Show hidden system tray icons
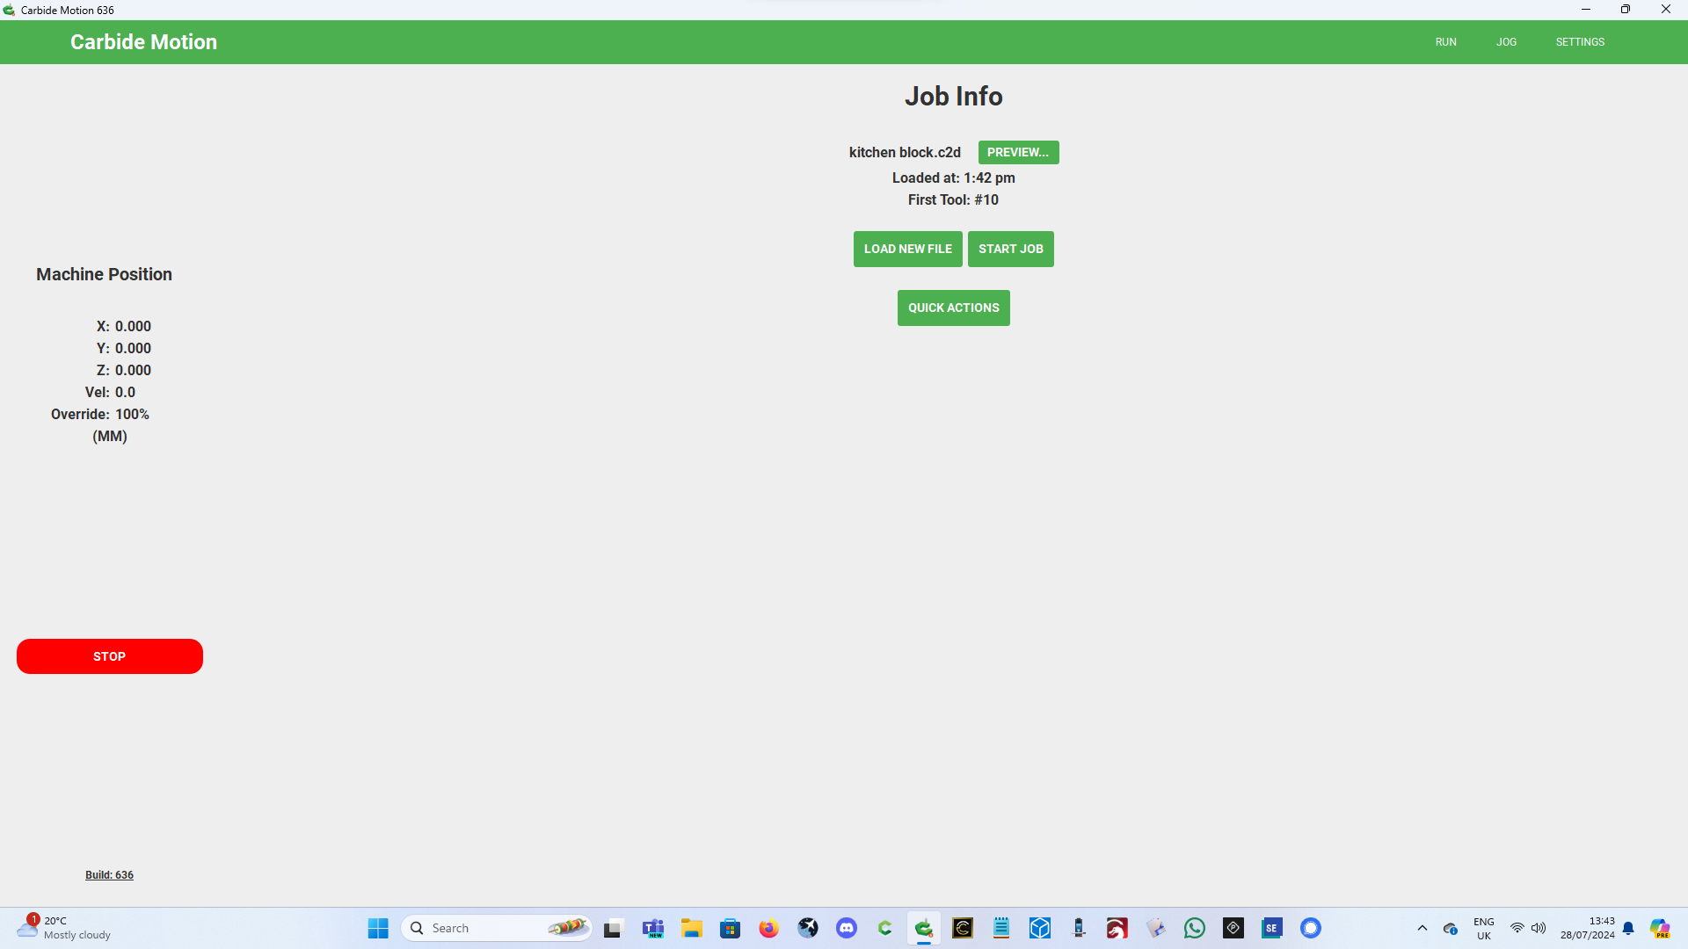 coord(1422,928)
